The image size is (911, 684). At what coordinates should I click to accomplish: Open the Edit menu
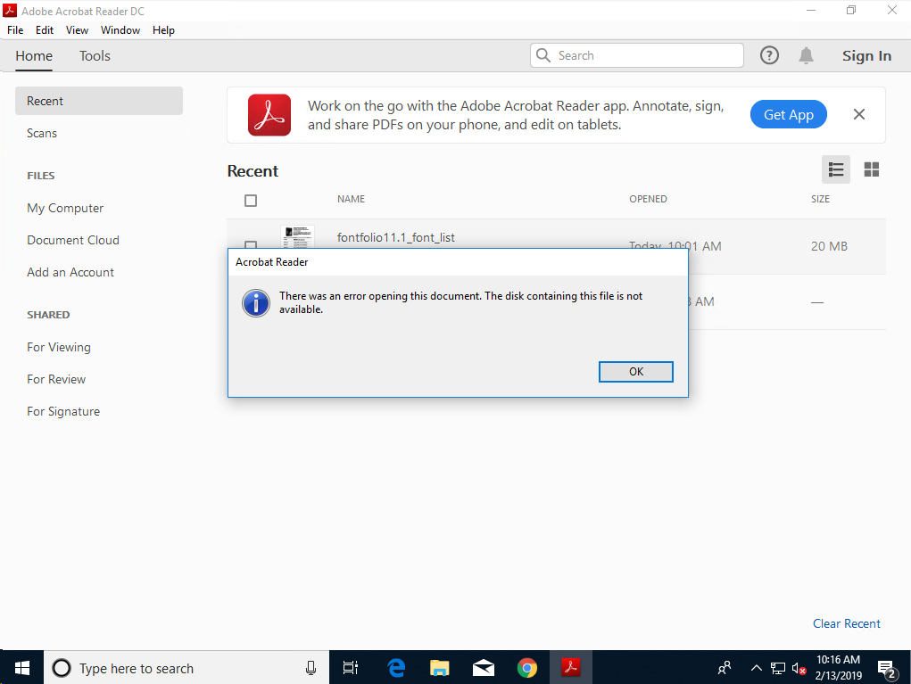[x=44, y=30]
